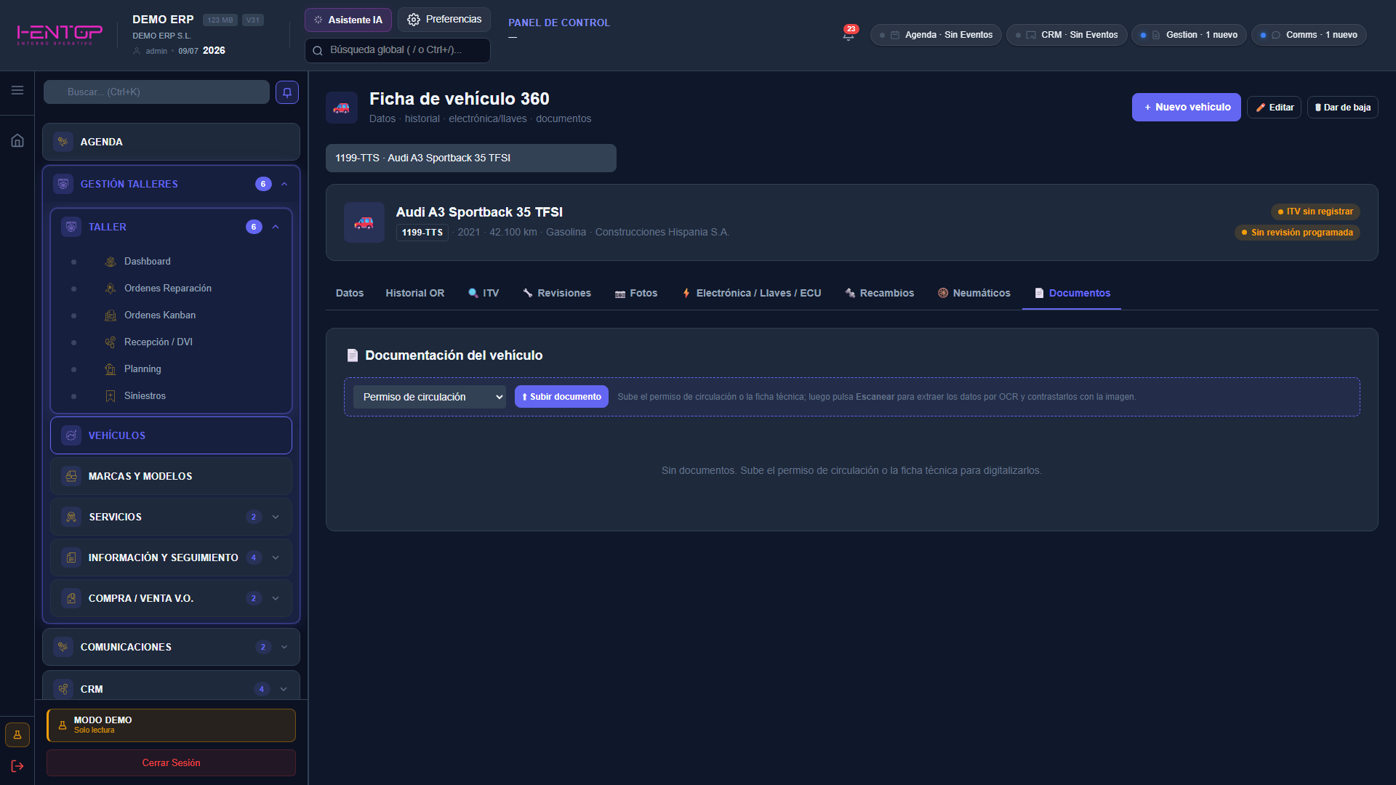This screenshot has height=785, width=1396.
Task: Open the vehicle selector 1199-TTS field
Action: (471, 158)
